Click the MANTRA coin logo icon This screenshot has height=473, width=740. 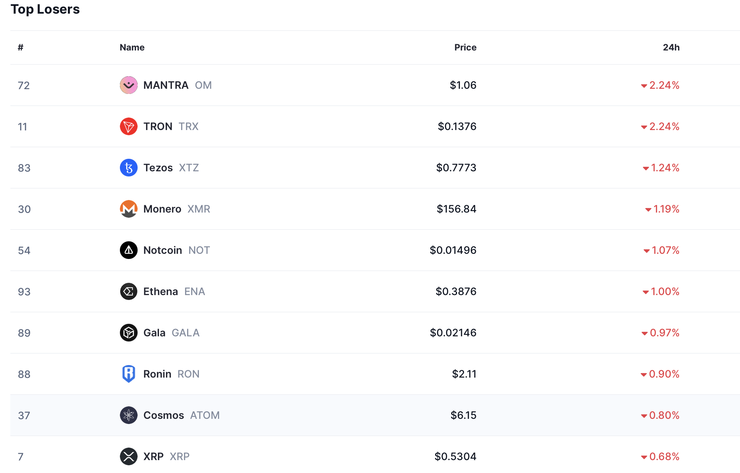(128, 85)
